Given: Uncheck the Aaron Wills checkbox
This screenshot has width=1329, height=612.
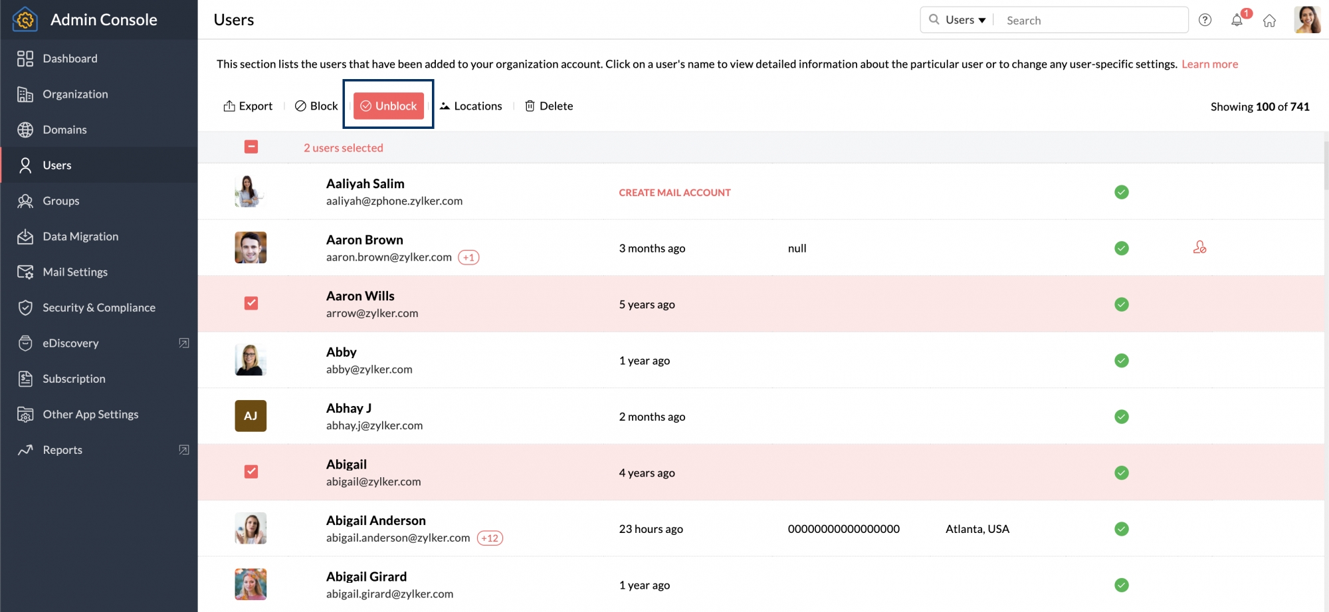Looking at the screenshot, I should coord(251,303).
